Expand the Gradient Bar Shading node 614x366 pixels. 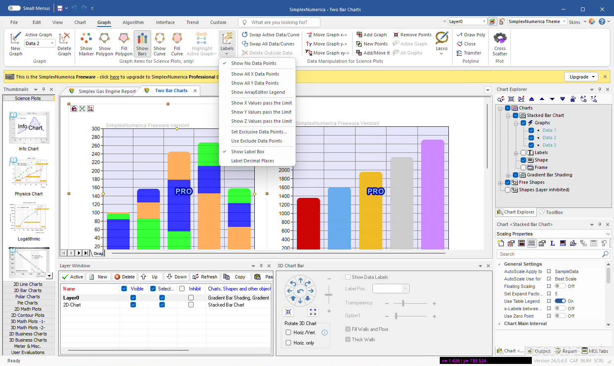pyautogui.click(x=508, y=175)
